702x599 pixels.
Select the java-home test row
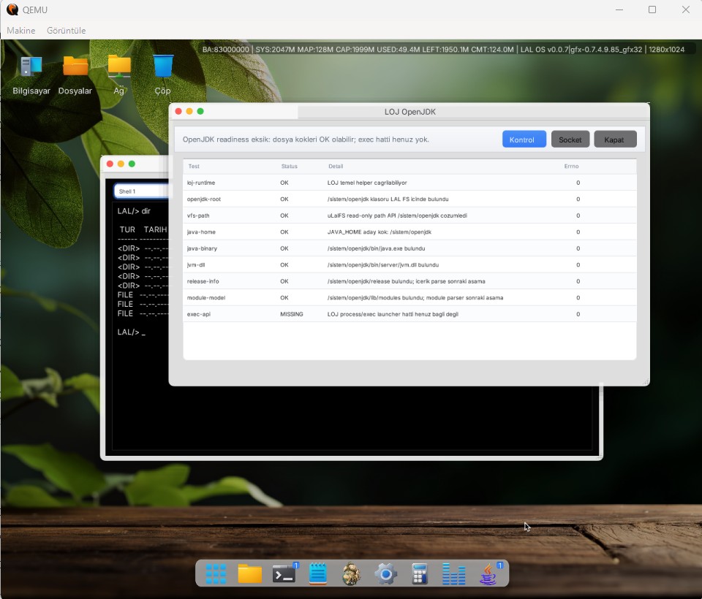pyautogui.click(x=409, y=232)
